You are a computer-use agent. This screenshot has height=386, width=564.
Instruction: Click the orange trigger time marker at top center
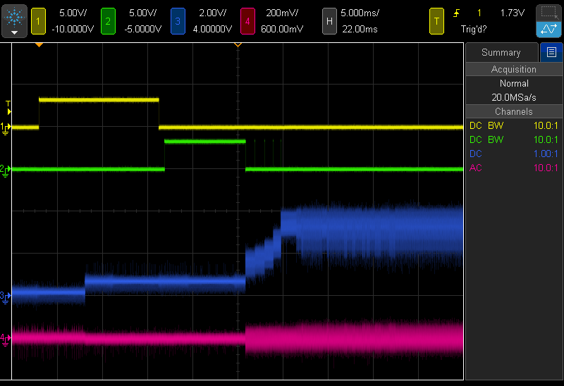coord(238,45)
